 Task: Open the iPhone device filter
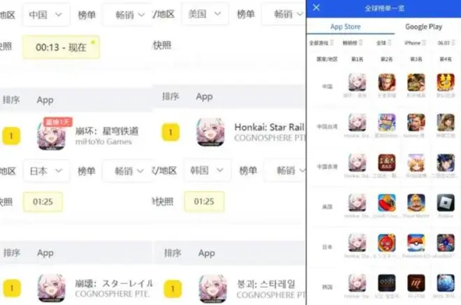[x=415, y=43]
